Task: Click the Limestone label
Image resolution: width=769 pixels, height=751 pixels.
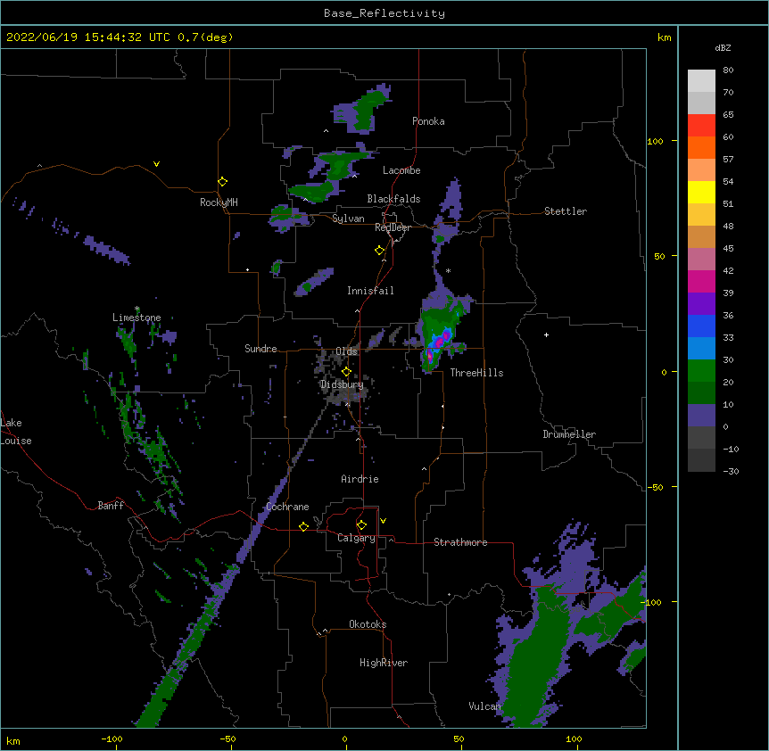Action: (x=136, y=318)
